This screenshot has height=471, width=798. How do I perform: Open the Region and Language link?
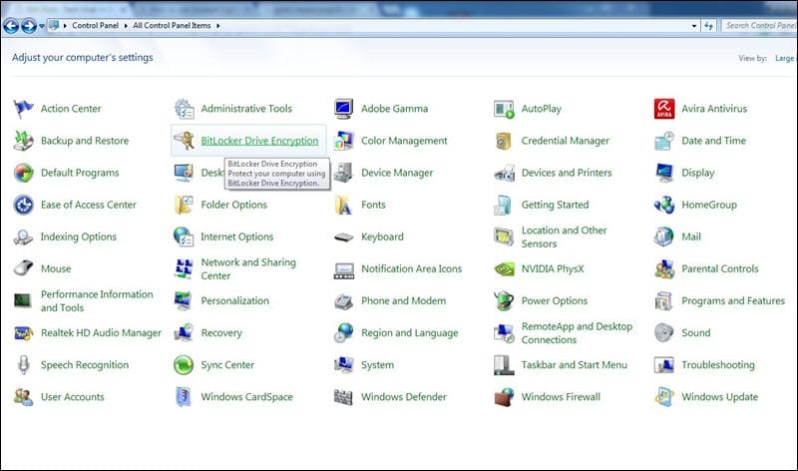[x=409, y=333]
